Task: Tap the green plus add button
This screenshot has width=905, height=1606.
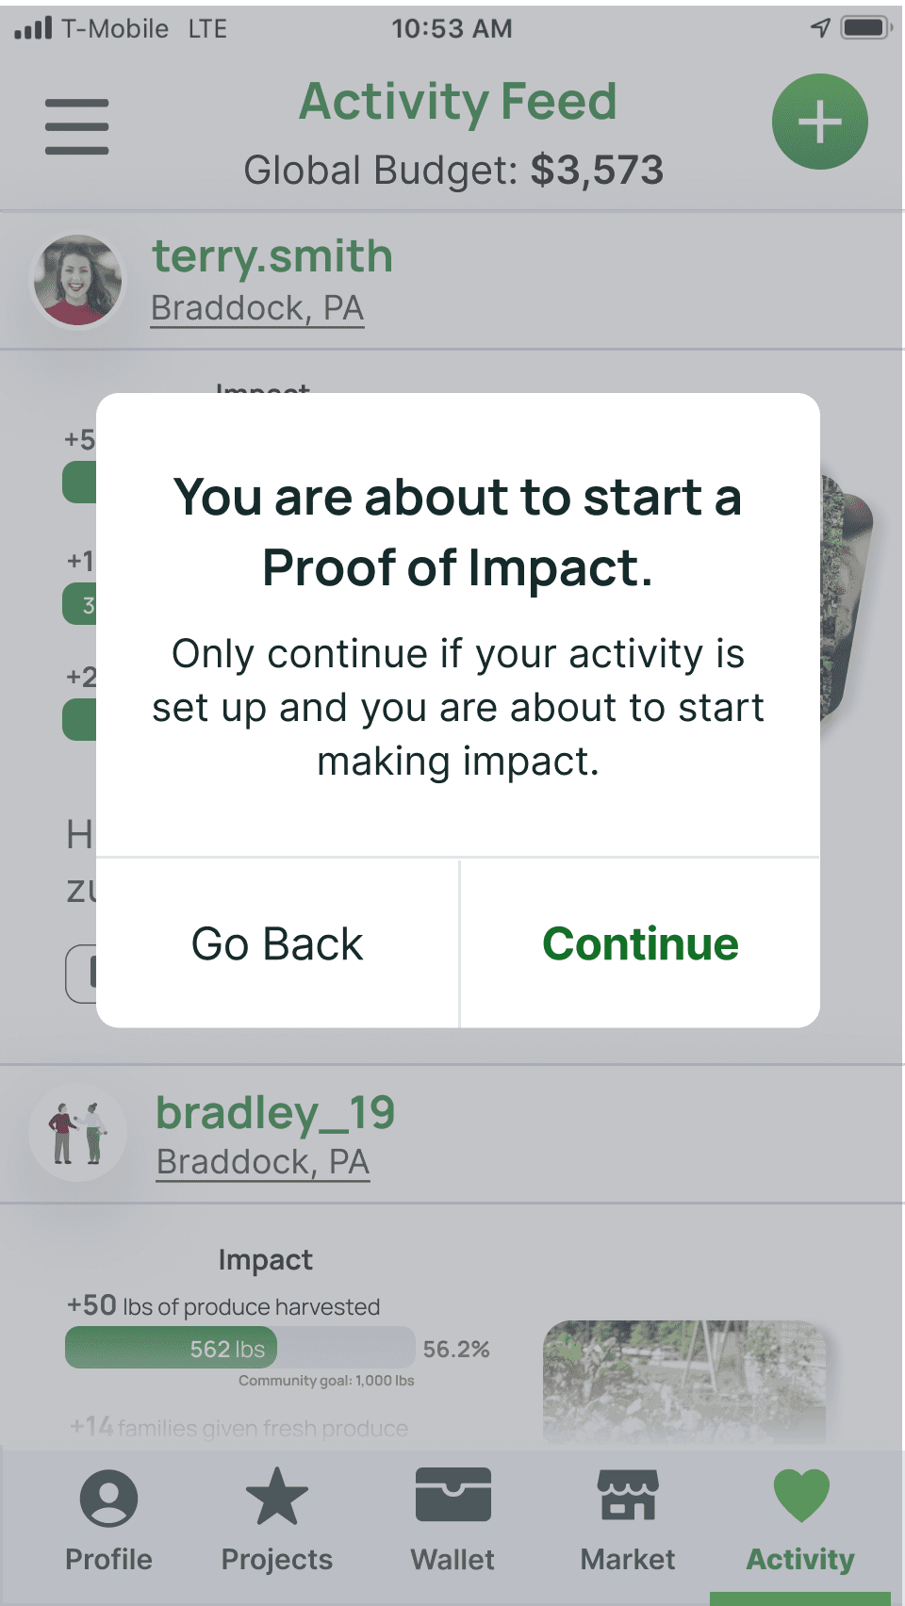Action: point(819,122)
